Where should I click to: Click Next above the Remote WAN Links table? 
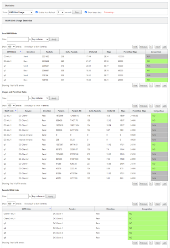(158, 204)
